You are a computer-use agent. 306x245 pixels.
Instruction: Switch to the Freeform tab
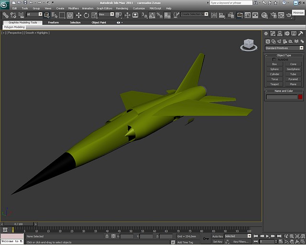(x=53, y=22)
